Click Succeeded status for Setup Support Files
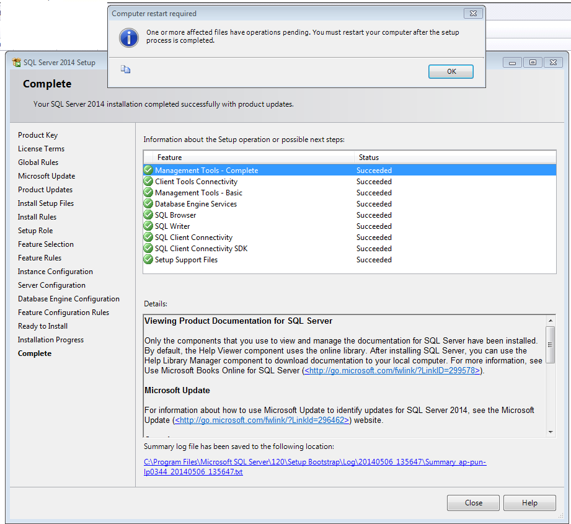 374,259
